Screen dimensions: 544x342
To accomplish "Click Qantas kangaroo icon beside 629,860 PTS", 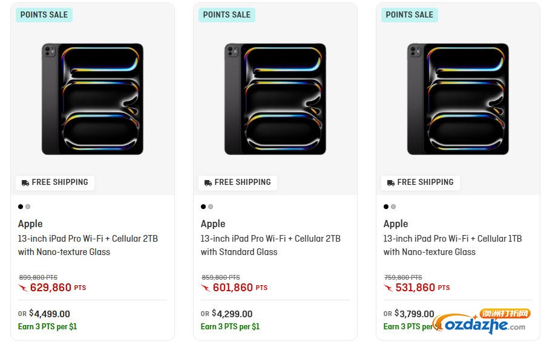I will pos(23,288).
